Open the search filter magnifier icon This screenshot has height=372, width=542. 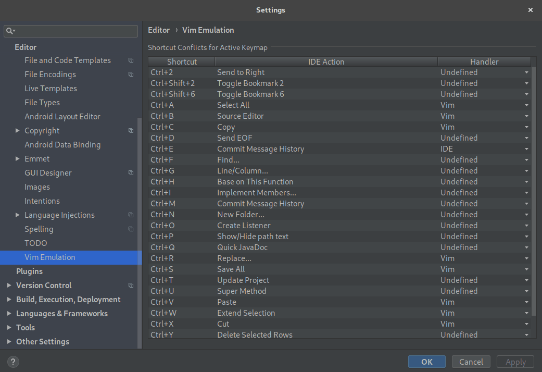click(10, 31)
